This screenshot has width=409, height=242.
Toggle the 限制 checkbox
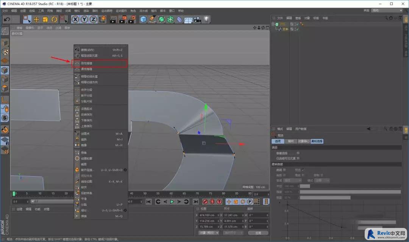click(322, 175)
